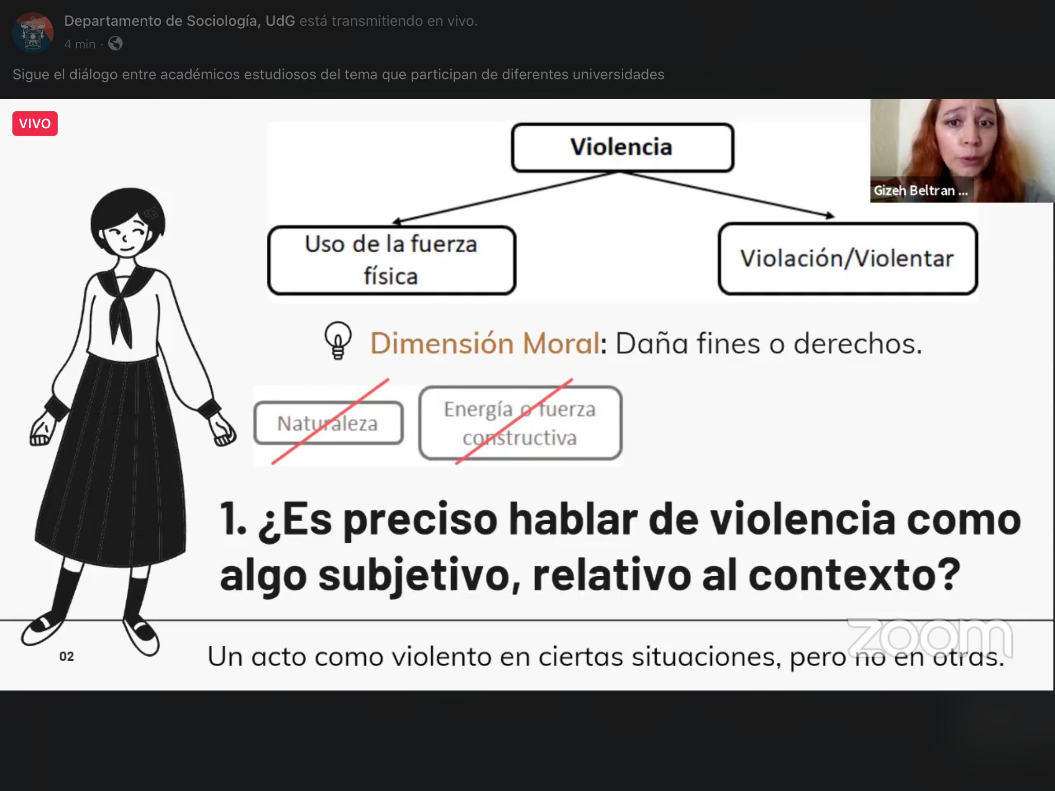
Task: Open the Departamento de Sociología, UdG page link
Action: [x=179, y=21]
